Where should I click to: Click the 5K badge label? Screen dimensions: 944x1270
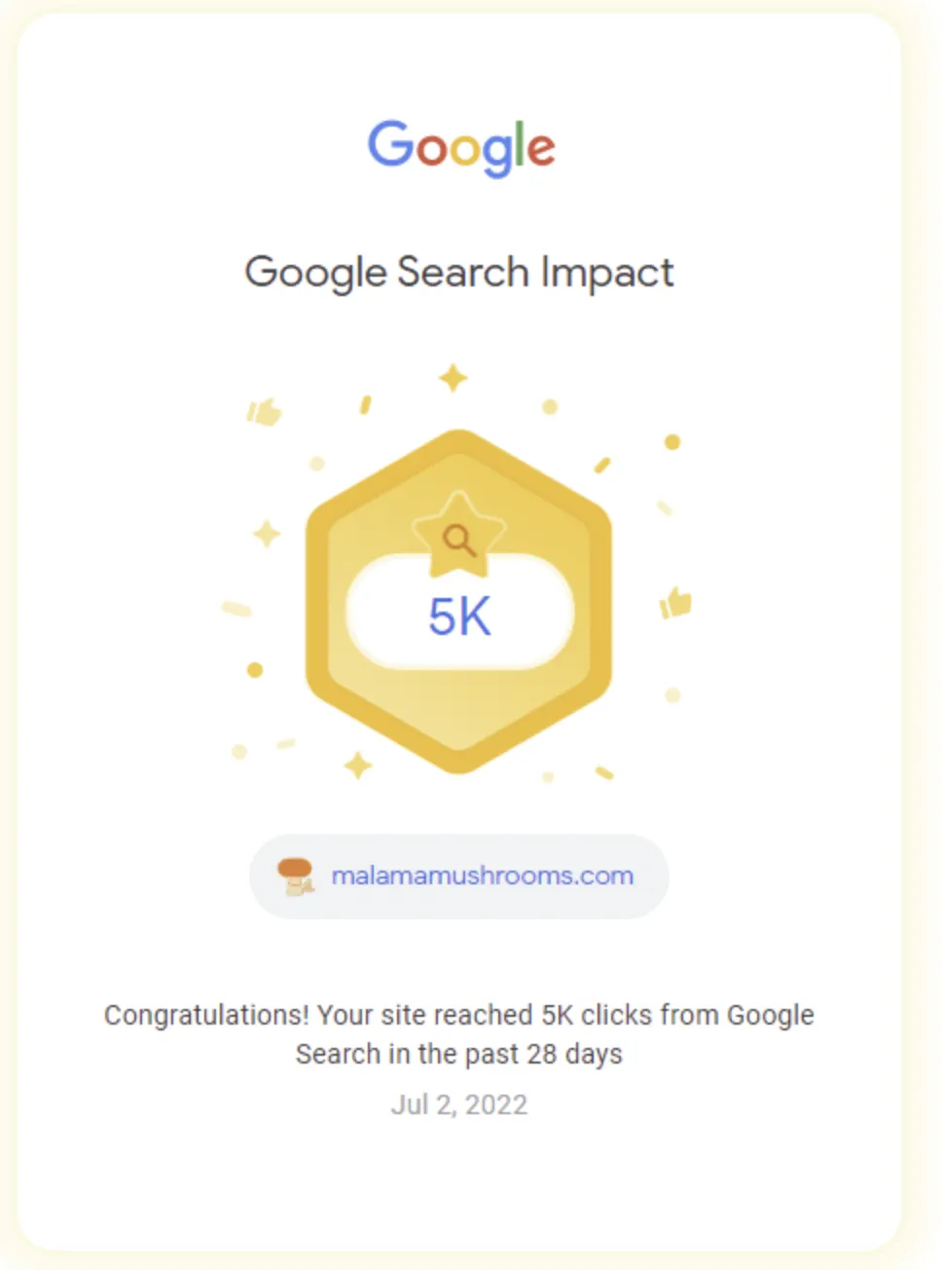(x=459, y=616)
